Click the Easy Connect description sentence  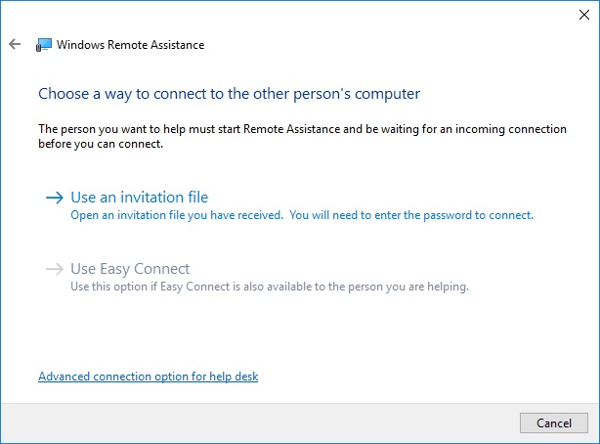pyautogui.click(x=270, y=287)
